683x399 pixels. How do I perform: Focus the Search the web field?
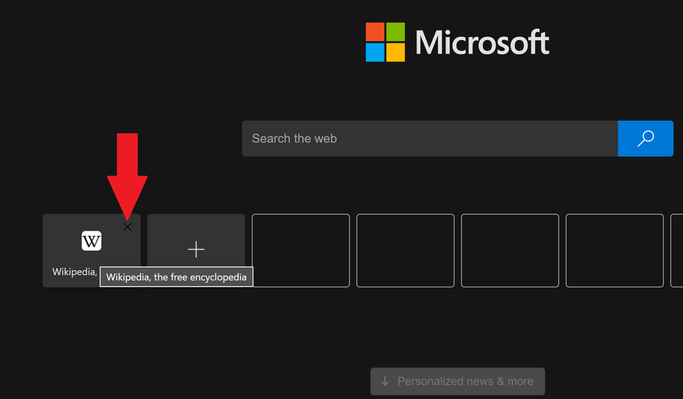pos(430,138)
